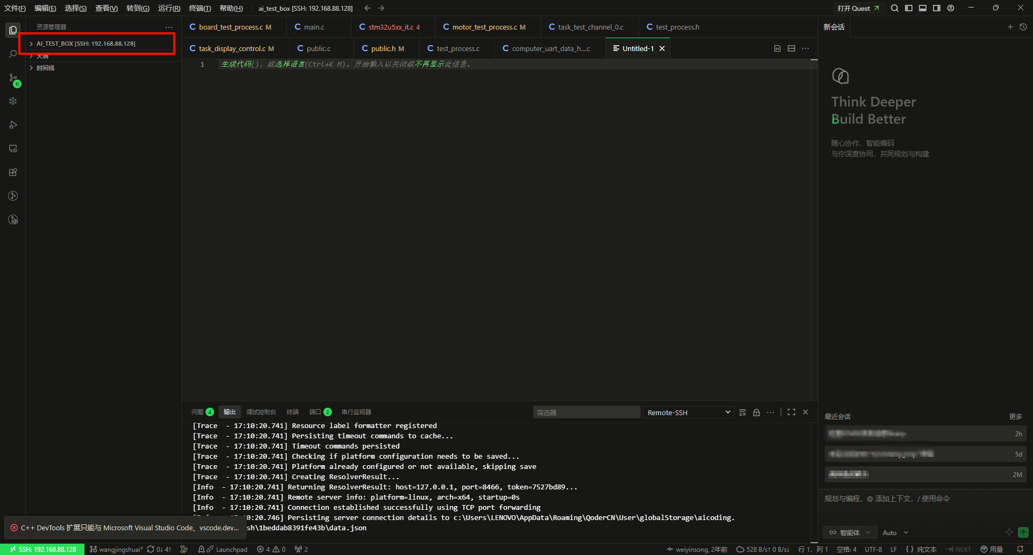Switch to the 端口 ports panel tab
The image size is (1033, 555).
point(320,412)
